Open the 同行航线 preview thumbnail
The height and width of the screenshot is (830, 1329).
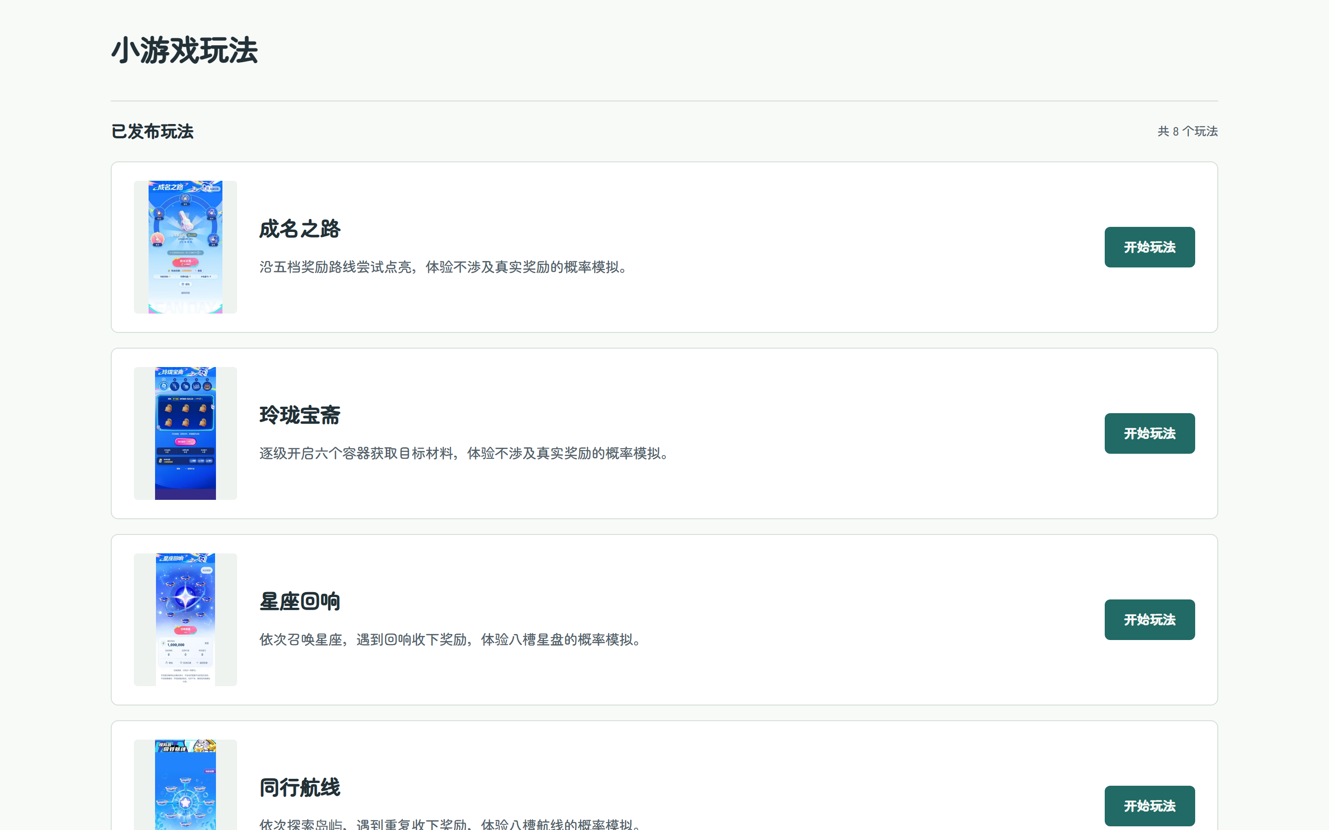[186, 785]
